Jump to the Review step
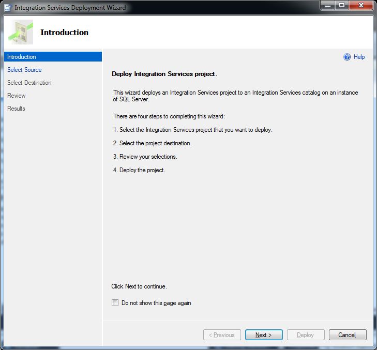This screenshot has width=377, height=350. [17, 96]
